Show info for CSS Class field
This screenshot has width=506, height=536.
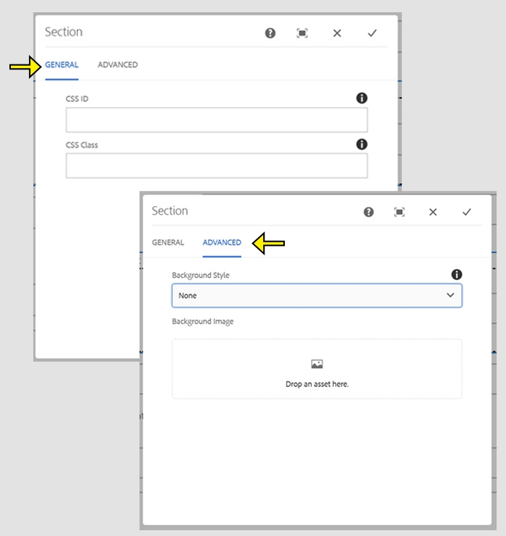362,144
